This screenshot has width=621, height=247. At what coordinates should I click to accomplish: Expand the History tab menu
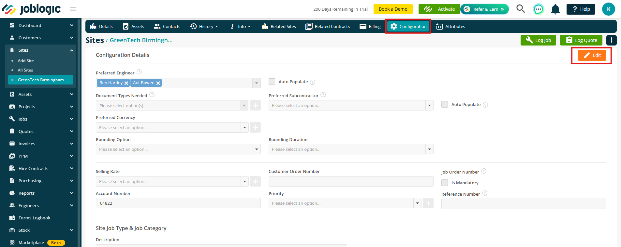pos(204,26)
